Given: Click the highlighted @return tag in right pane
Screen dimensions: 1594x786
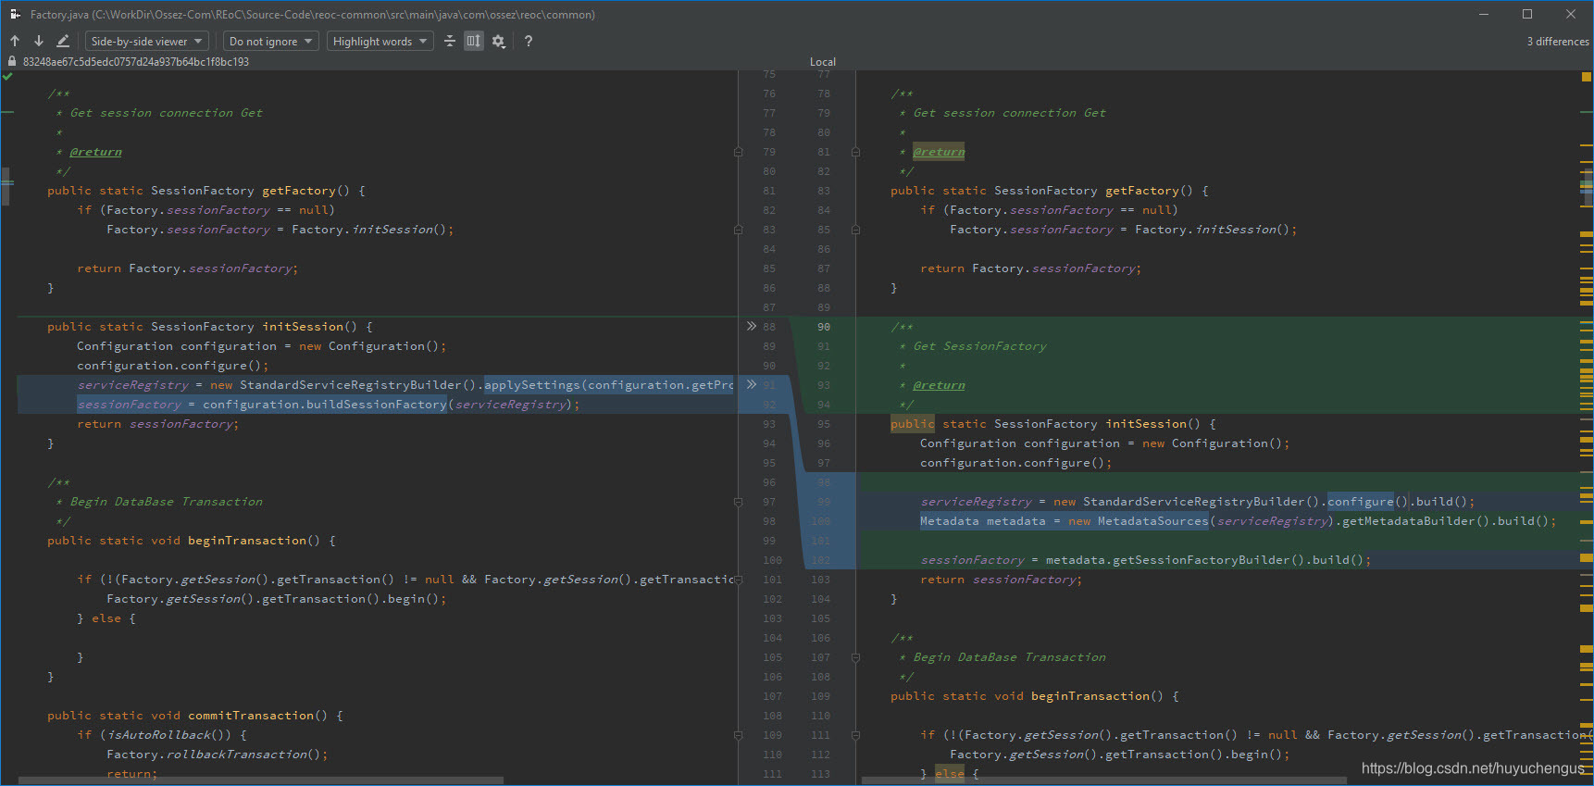Looking at the screenshot, I should [x=939, y=152].
